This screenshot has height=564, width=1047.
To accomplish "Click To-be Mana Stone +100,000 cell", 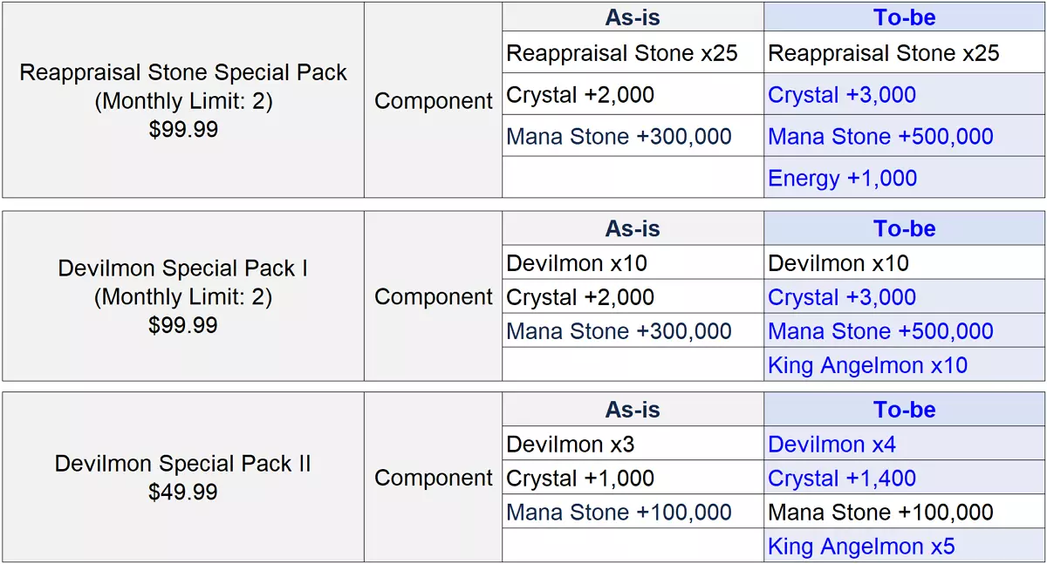I will point(880,513).
